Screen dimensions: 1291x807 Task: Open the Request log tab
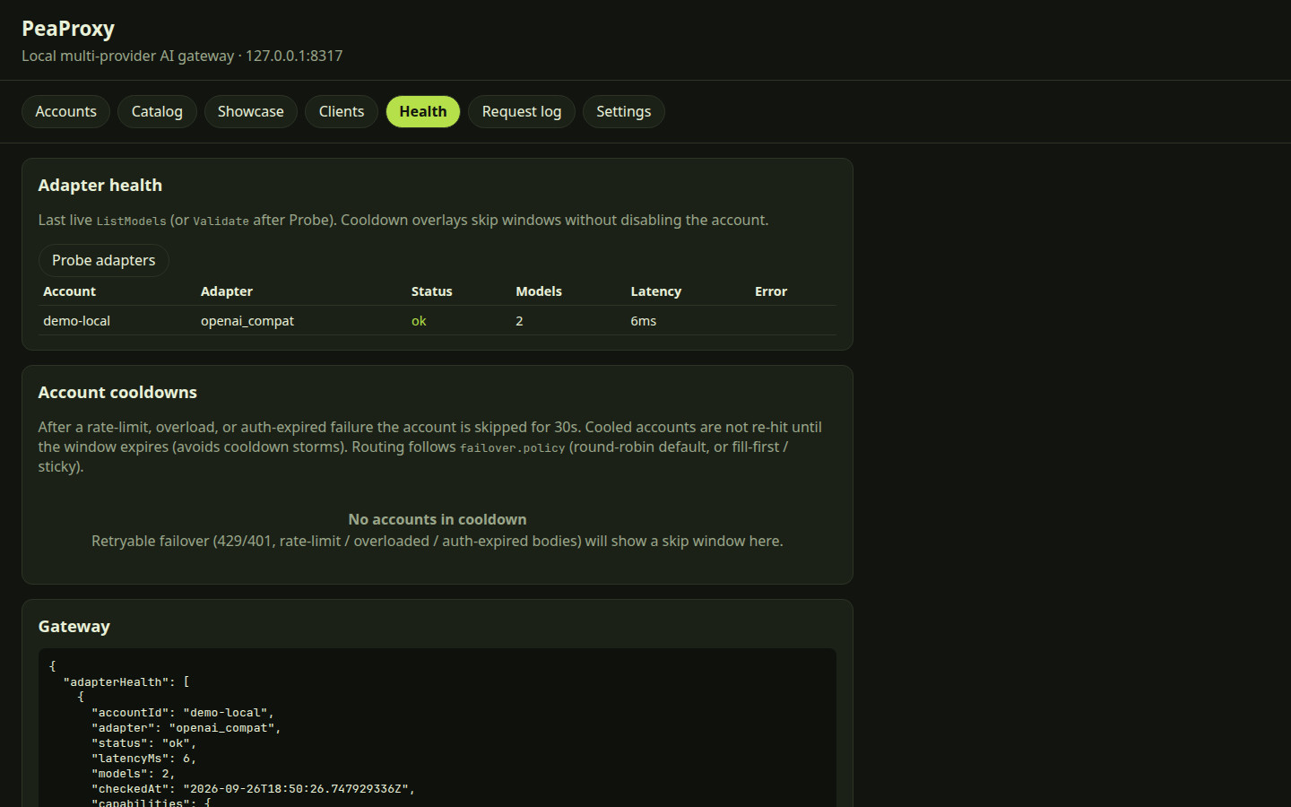522,111
